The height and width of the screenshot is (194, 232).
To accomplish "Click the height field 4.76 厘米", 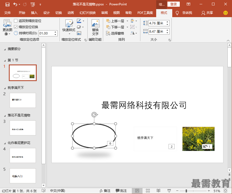I will pyautogui.click(x=157, y=23).
